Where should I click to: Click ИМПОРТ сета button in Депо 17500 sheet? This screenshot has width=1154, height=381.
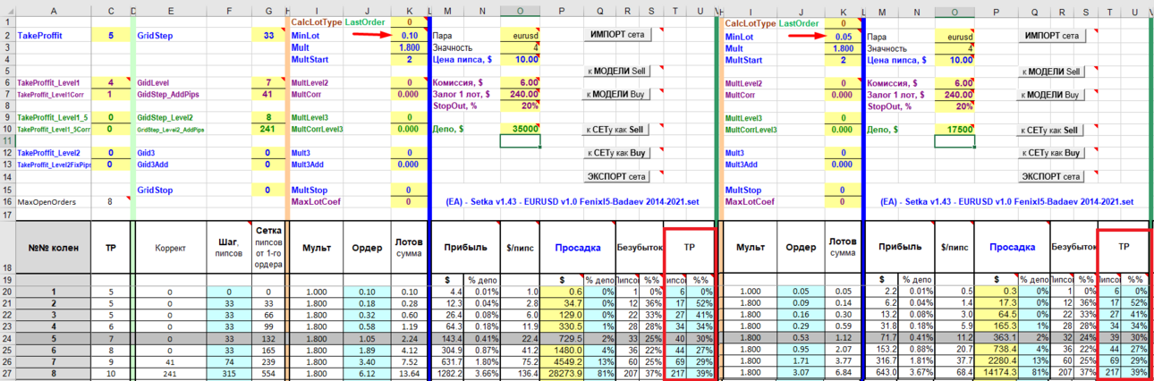coord(1051,35)
